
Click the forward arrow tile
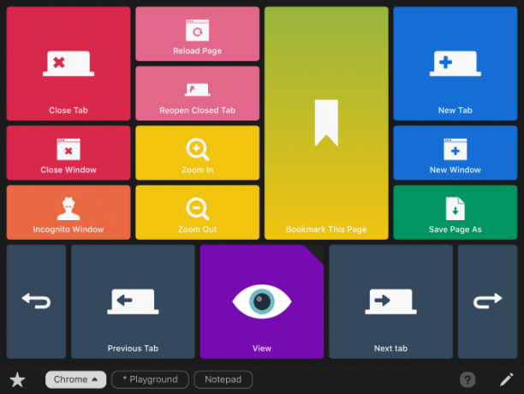[487, 301]
